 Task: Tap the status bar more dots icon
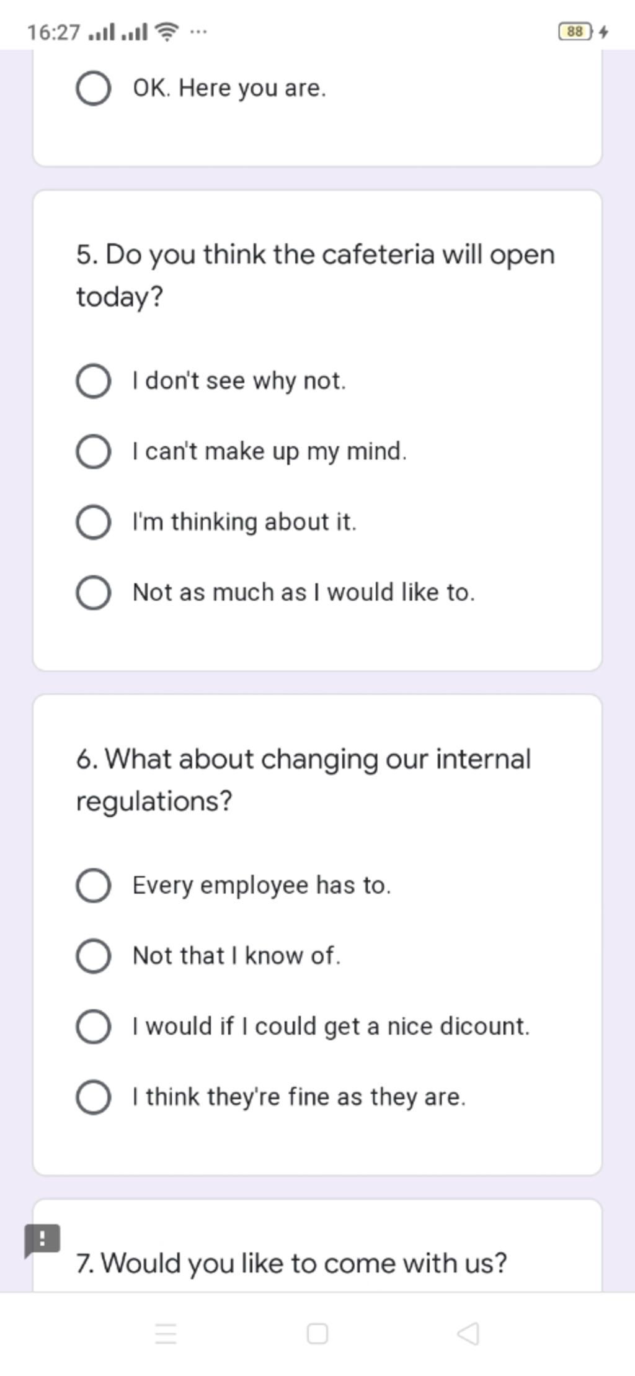pos(198,30)
